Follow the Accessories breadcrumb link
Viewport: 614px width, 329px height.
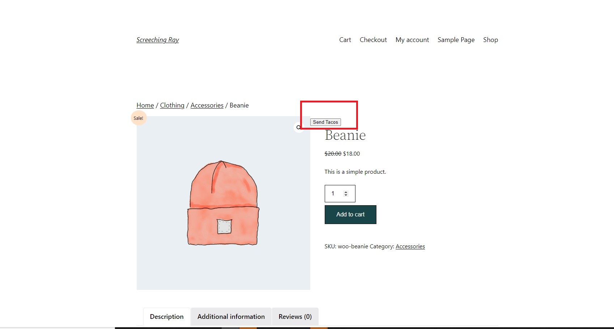point(207,105)
